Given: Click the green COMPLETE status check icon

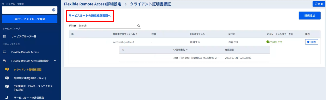Looking at the screenshot, I should (268, 42).
